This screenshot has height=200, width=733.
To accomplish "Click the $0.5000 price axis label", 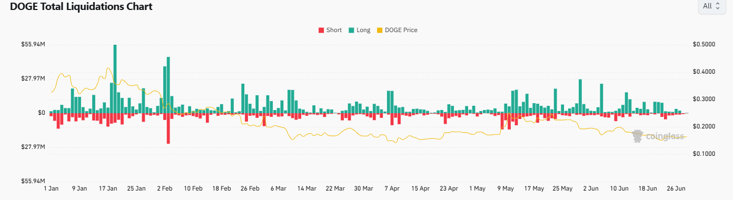I will 704,45.
